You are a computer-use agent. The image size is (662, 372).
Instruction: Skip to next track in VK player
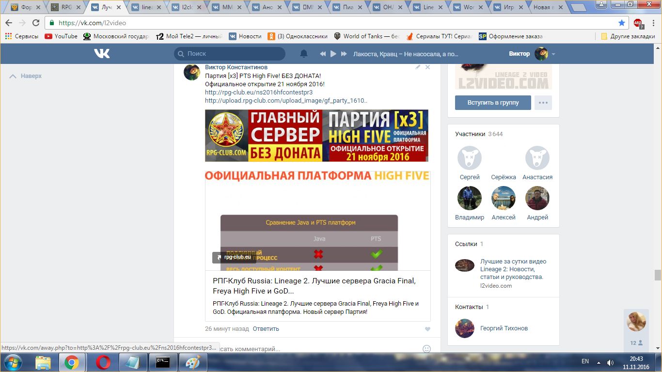pyautogui.click(x=344, y=54)
